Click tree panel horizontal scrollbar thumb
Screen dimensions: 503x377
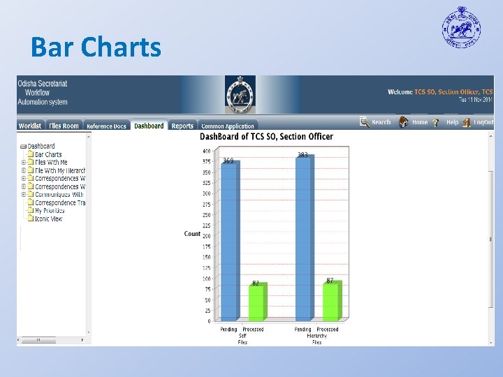coord(38,340)
